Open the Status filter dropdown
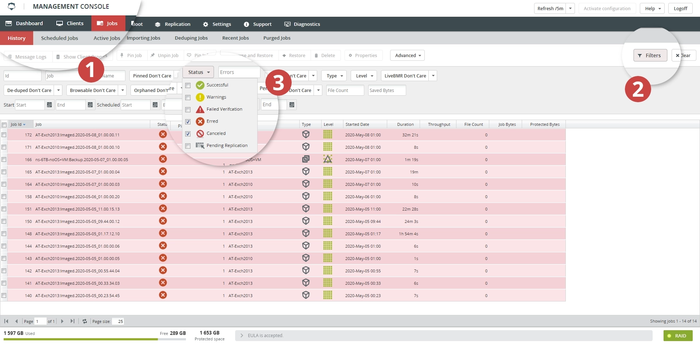700x344 pixels. click(x=198, y=72)
